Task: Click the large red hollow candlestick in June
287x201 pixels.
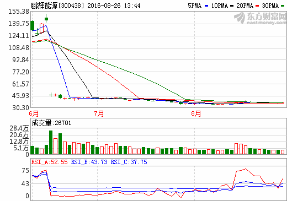Action: [x=41, y=28]
